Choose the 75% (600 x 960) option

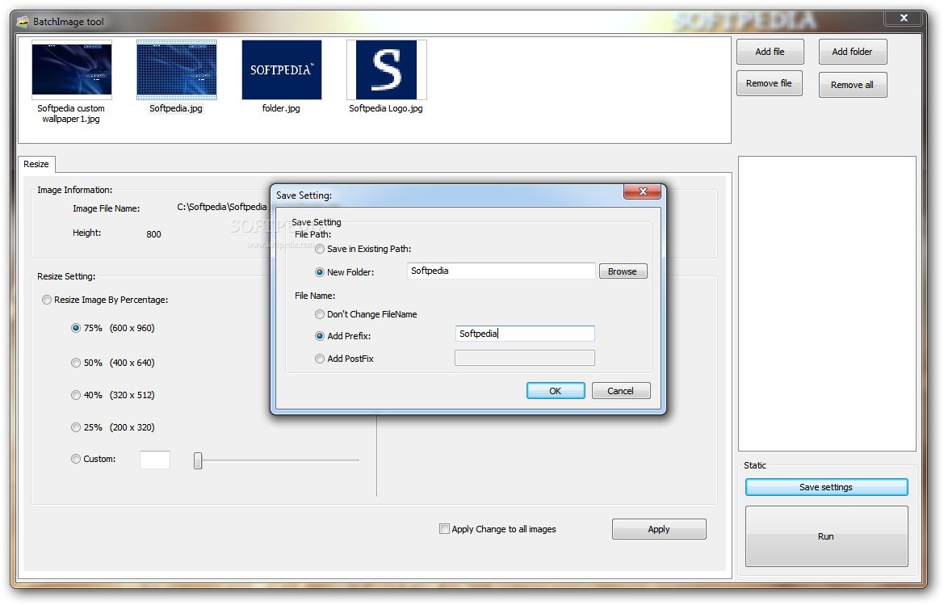coord(75,328)
